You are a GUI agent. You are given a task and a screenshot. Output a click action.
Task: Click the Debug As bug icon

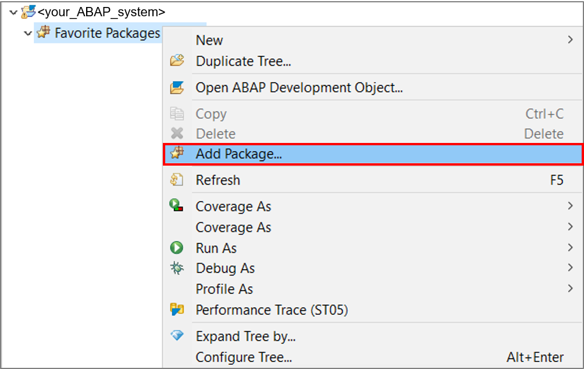177,268
